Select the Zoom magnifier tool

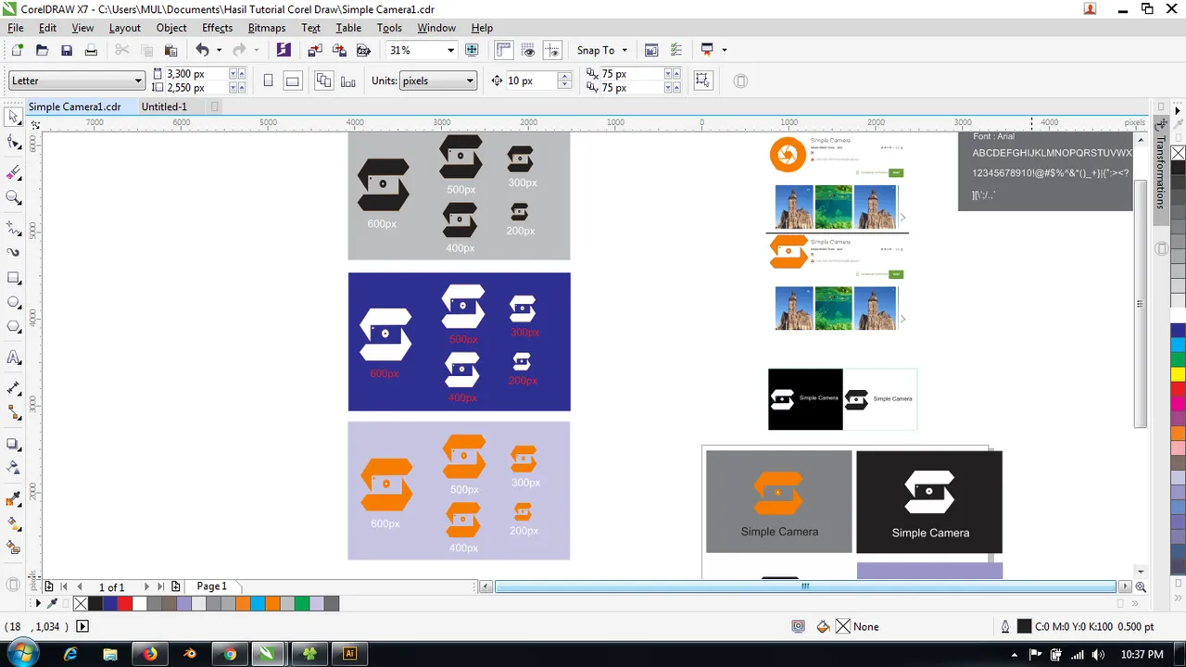pyautogui.click(x=13, y=197)
